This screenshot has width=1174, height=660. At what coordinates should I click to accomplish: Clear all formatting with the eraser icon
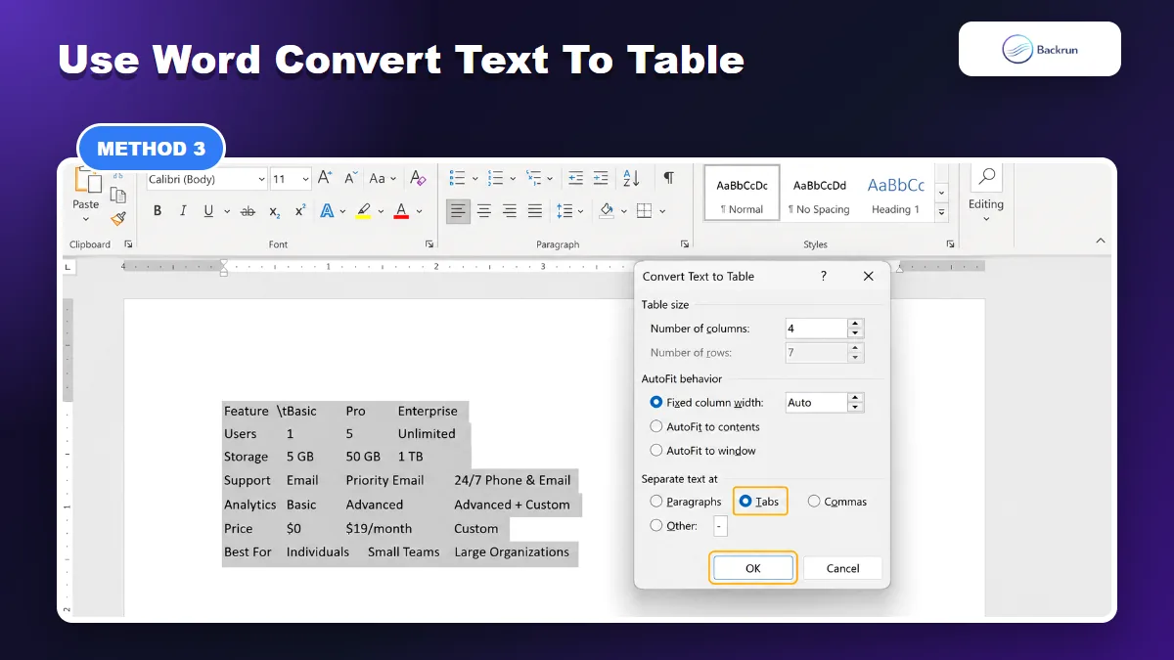[418, 178]
